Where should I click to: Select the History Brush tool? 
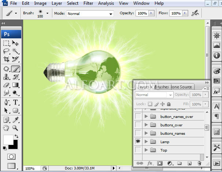15,77
